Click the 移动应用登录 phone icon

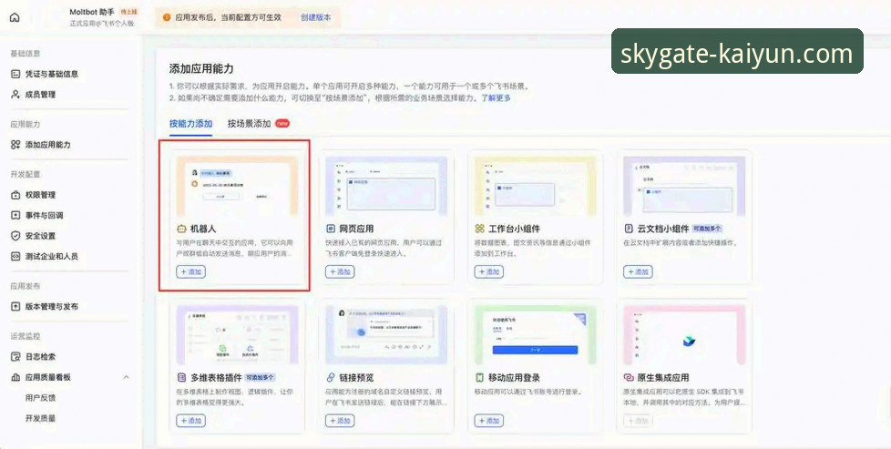[479, 377]
